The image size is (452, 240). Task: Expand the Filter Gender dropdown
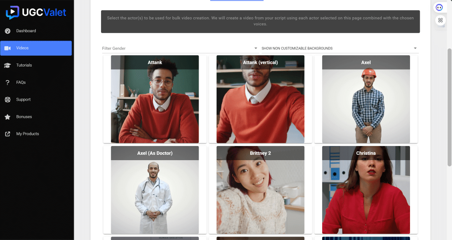pos(180,49)
